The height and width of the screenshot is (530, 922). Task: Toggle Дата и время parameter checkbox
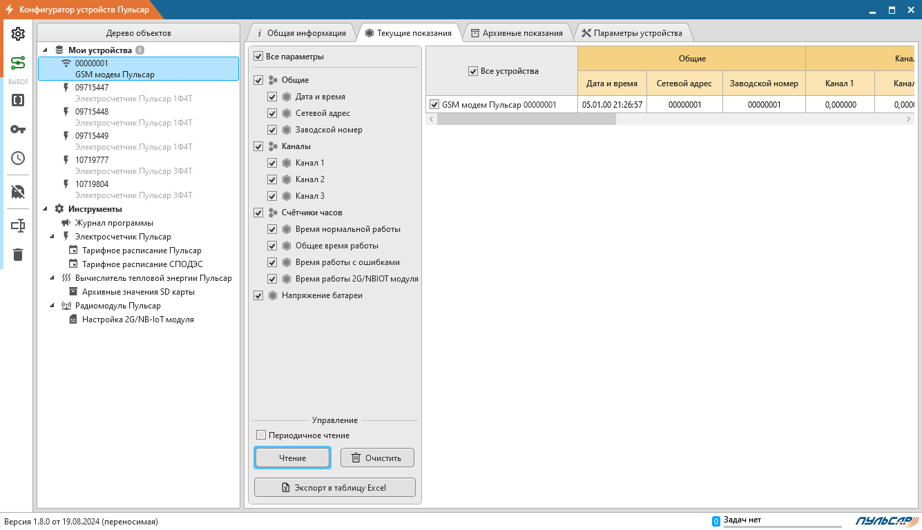click(x=272, y=97)
